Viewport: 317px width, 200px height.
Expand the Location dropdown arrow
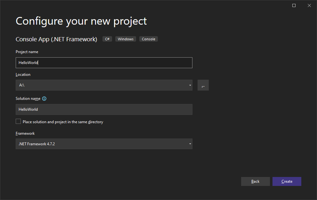click(x=190, y=85)
